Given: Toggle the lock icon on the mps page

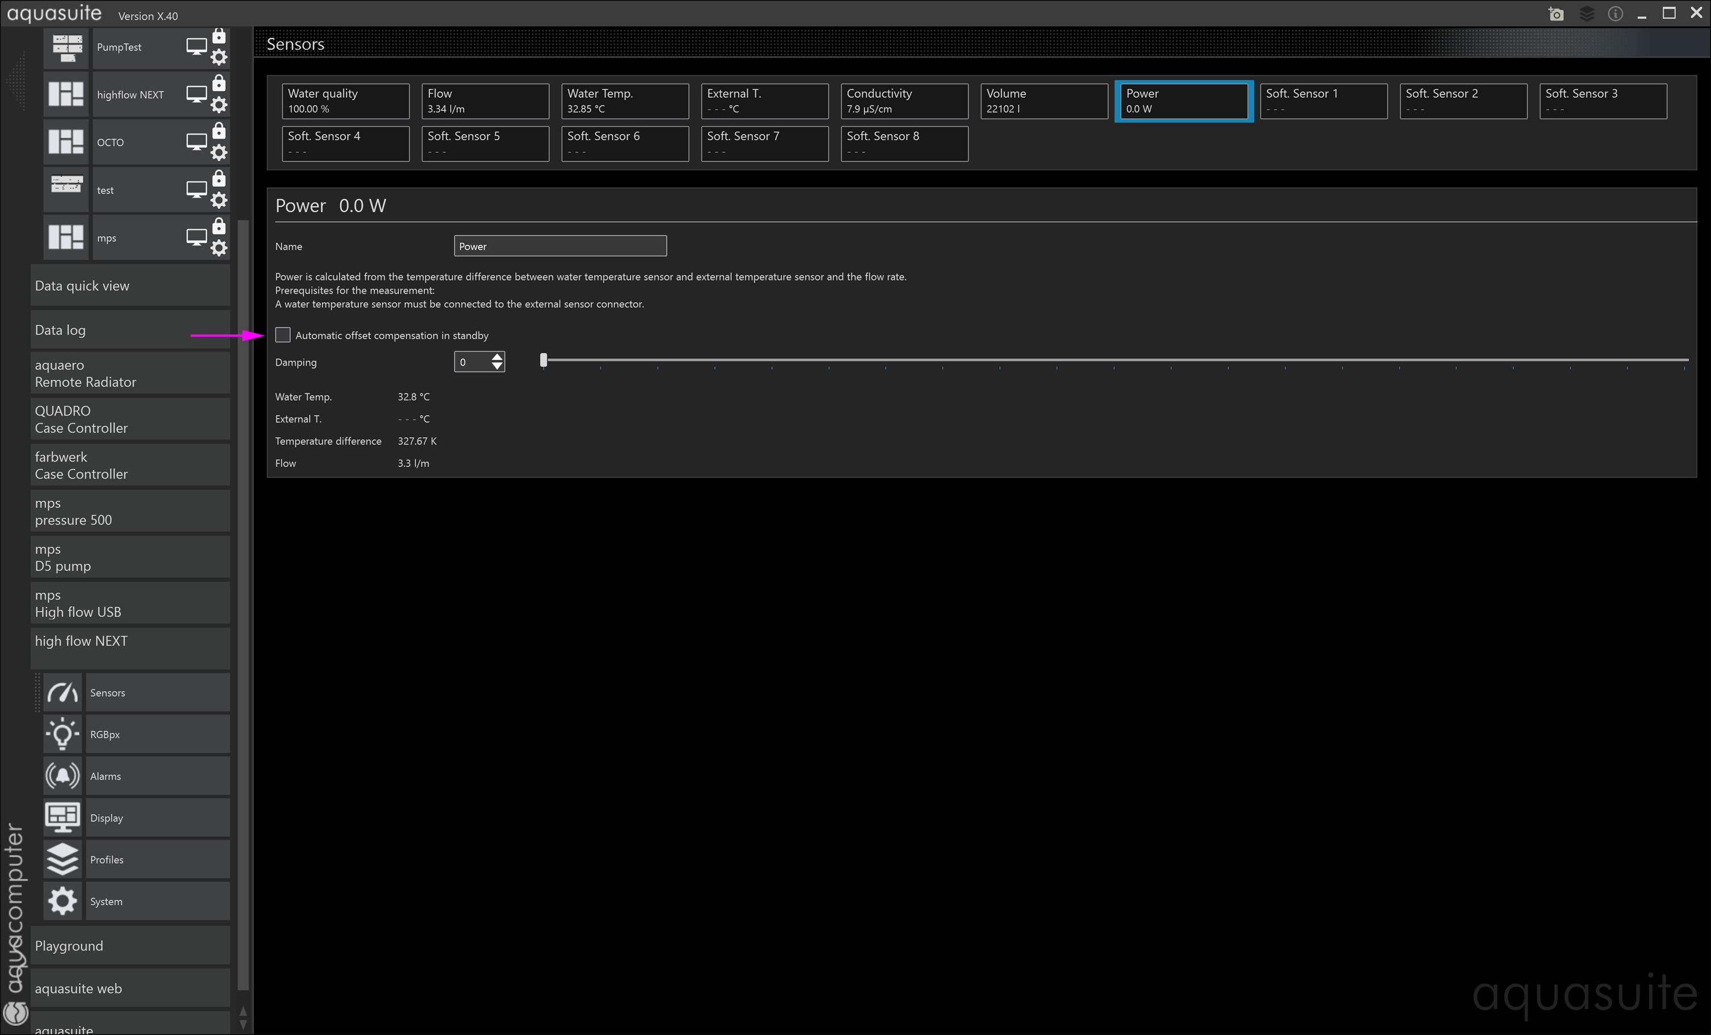Looking at the screenshot, I should (219, 227).
